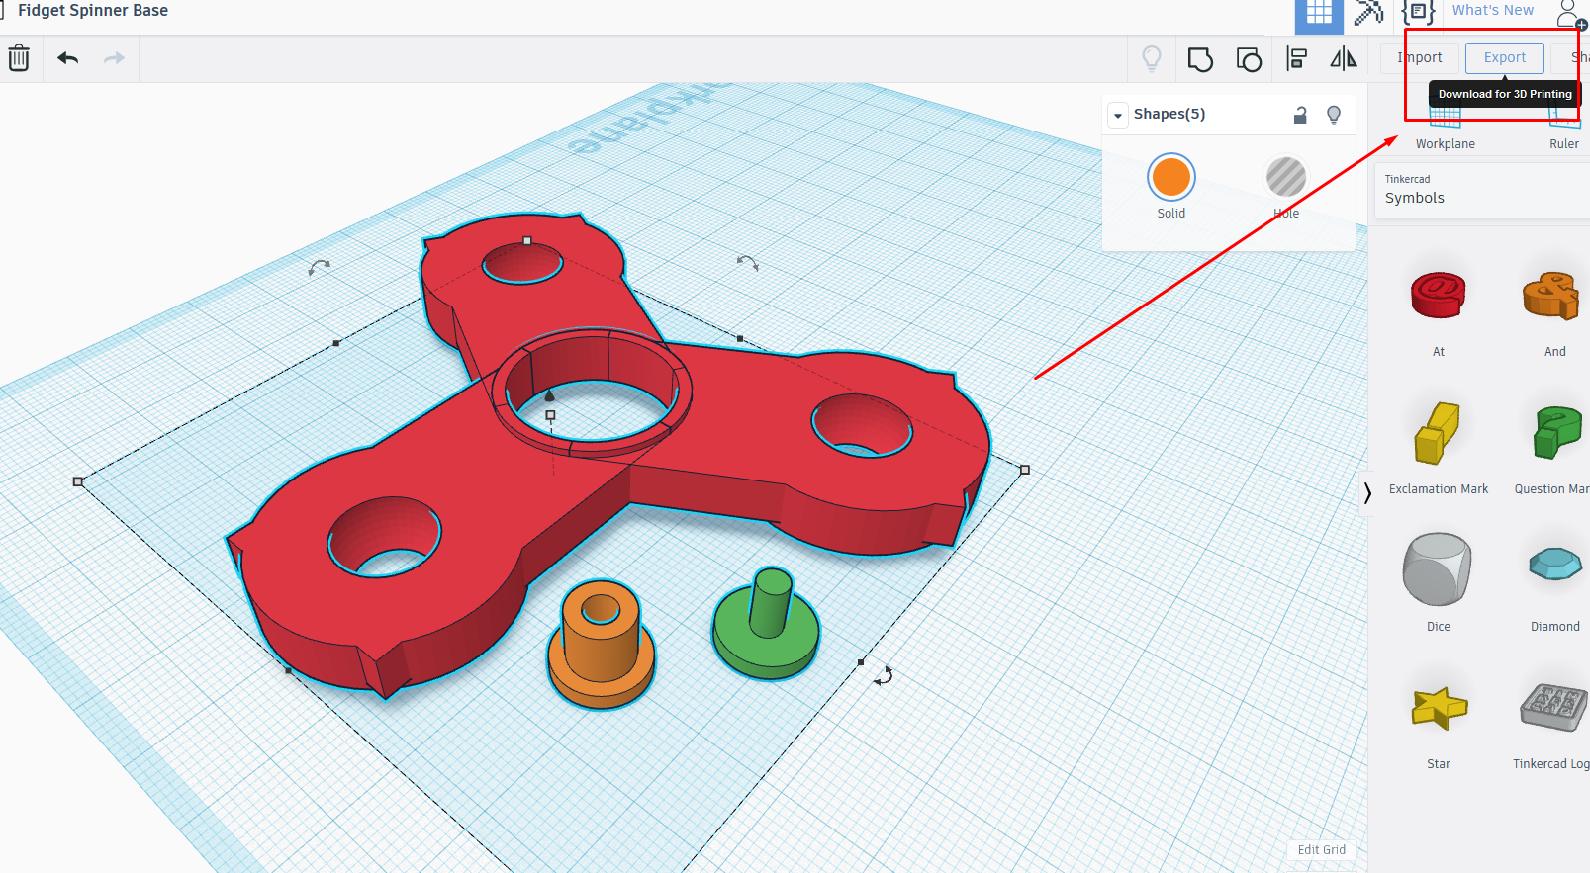Delete selection with the trash icon
The height and width of the screenshot is (873, 1590).
(x=19, y=58)
